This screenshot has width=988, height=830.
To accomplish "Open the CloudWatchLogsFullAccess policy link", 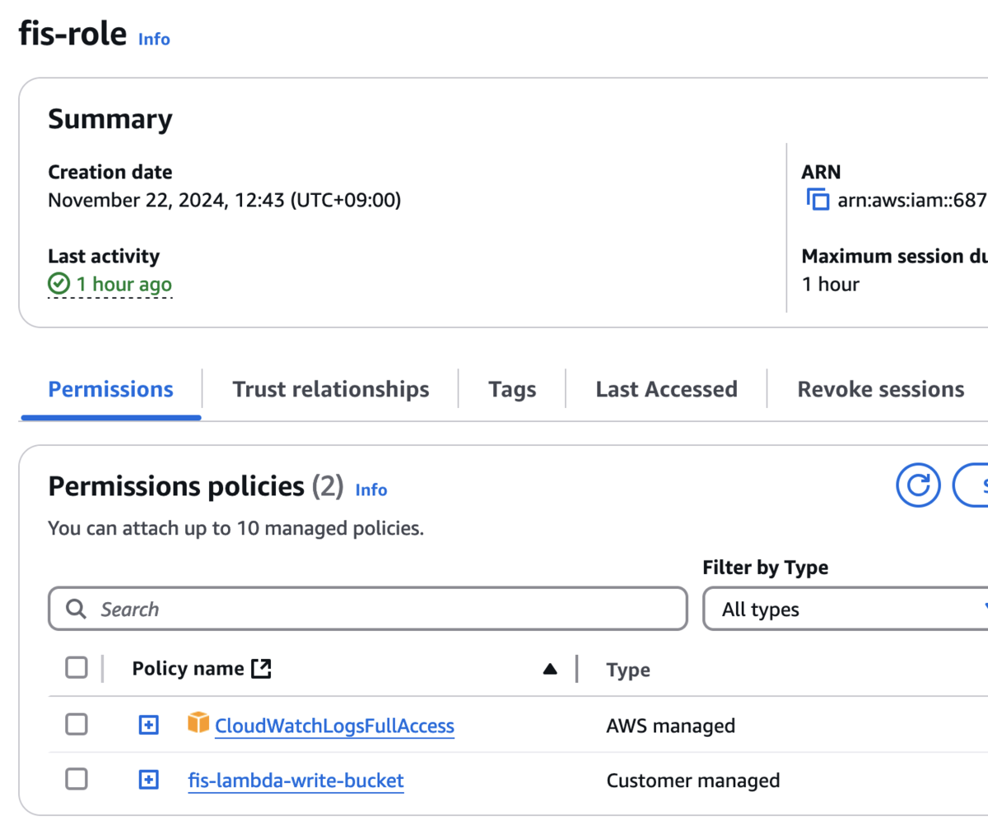I will tap(334, 726).
